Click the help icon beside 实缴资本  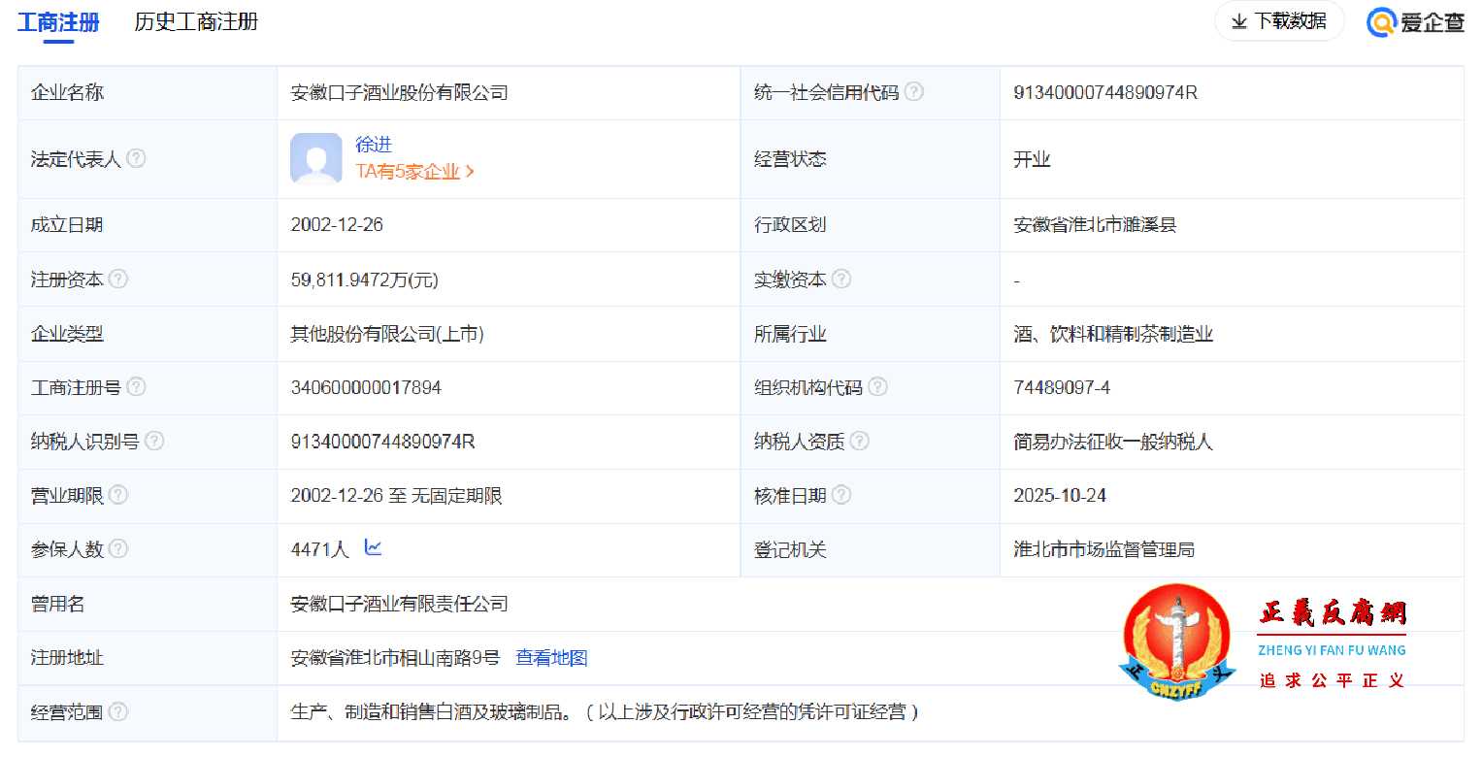pos(843,279)
